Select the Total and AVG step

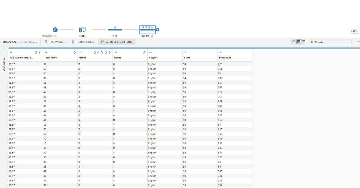(x=147, y=29)
